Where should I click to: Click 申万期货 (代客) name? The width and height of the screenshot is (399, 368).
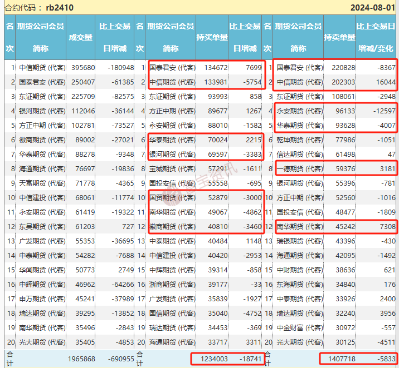tap(42, 299)
